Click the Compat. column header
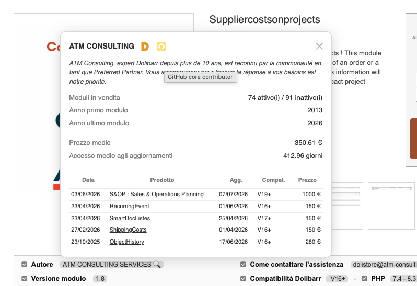This screenshot has width=417, height=286. tap(273, 180)
